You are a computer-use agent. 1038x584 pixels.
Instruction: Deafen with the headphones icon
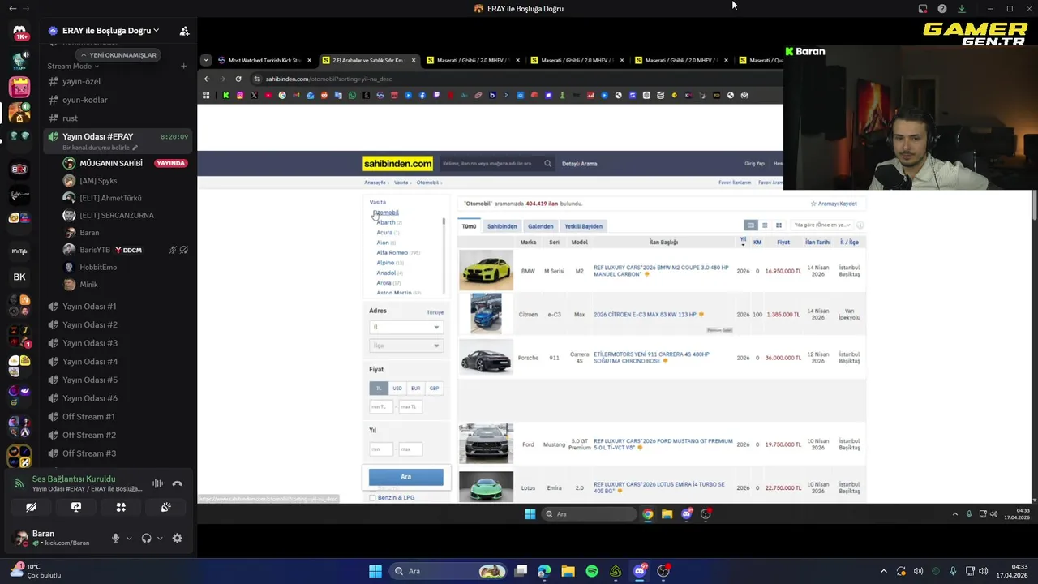[146, 539]
